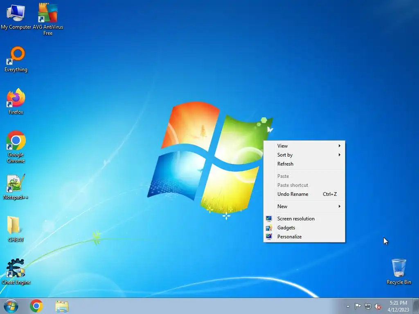Open the clock showing 5:21 PM
The width and height of the screenshot is (419, 314).
(398, 306)
